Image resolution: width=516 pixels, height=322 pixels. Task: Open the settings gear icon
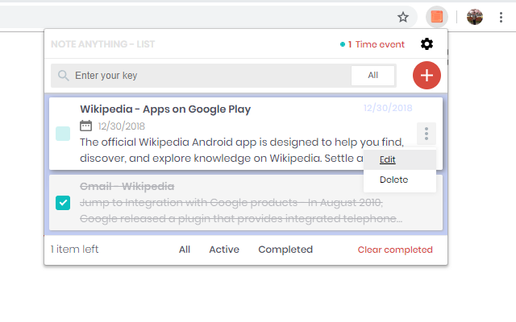(427, 44)
